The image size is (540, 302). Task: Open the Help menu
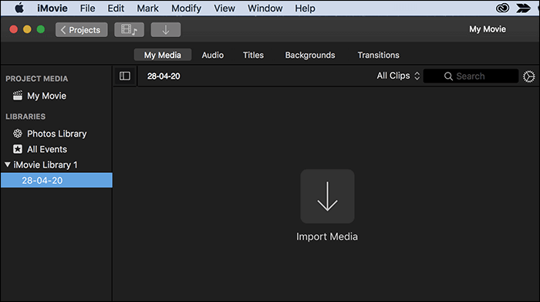tap(305, 8)
